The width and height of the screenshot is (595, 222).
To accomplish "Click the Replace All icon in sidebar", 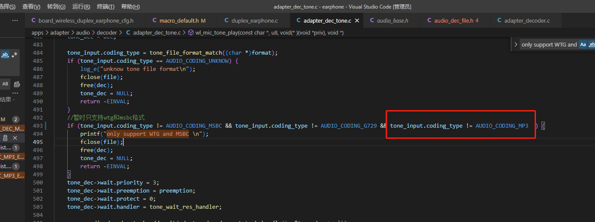I will pos(17,84).
